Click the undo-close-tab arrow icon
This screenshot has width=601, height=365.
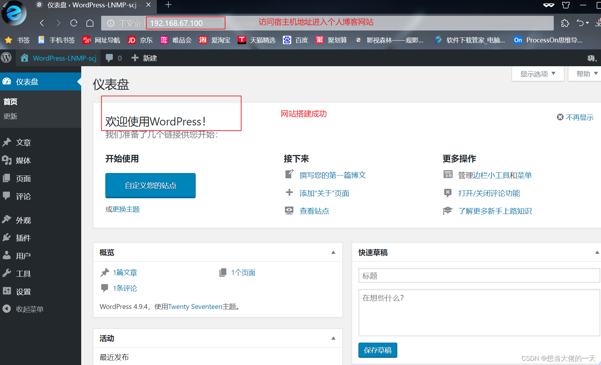pos(580,23)
